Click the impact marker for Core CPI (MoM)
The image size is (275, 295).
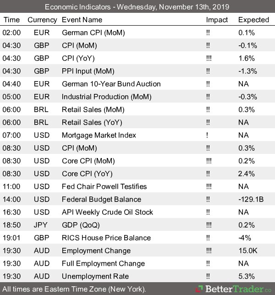point(209,161)
